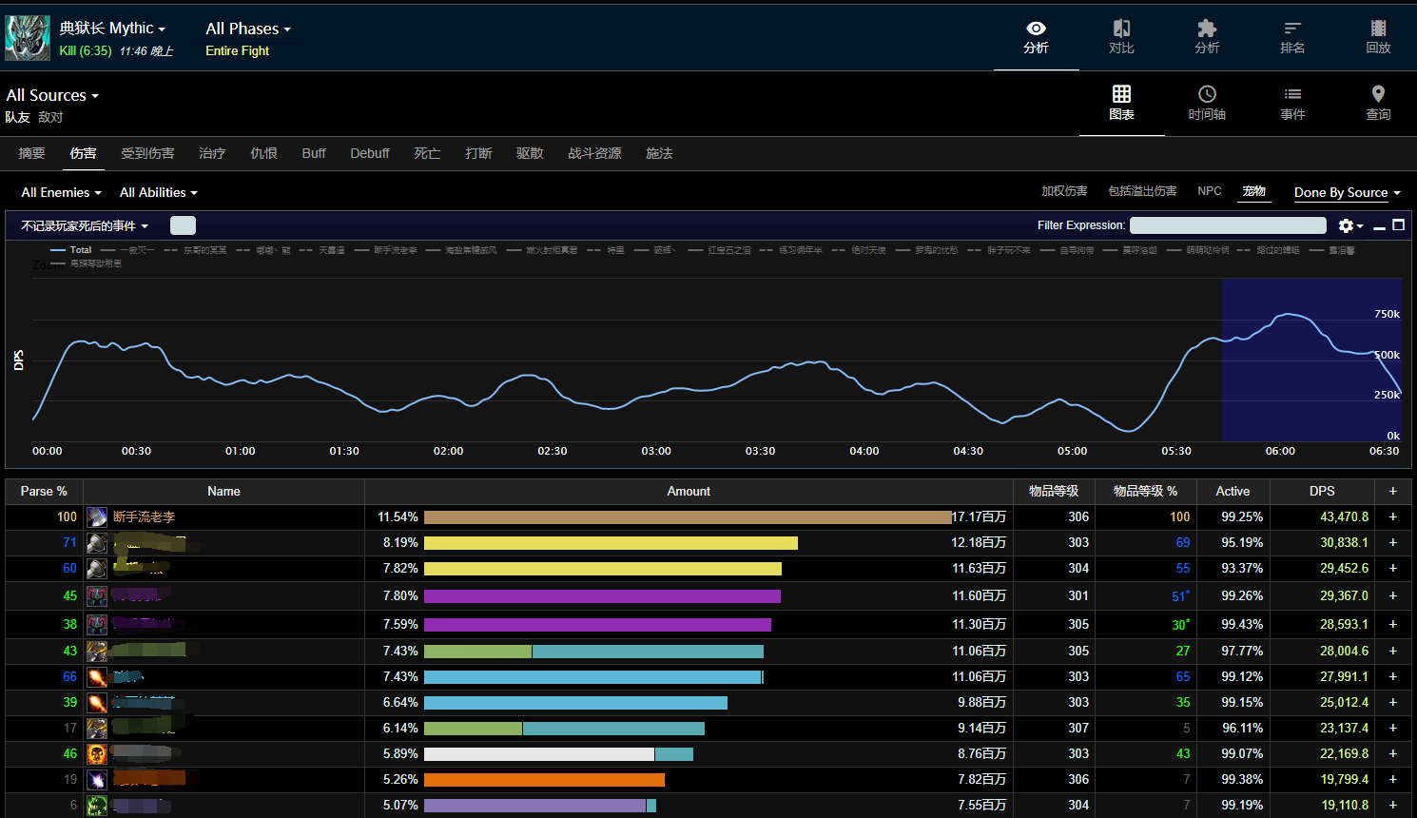Click the 对比 compare icon
The height and width of the screenshot is (818, 1417).
(1121, 37)
